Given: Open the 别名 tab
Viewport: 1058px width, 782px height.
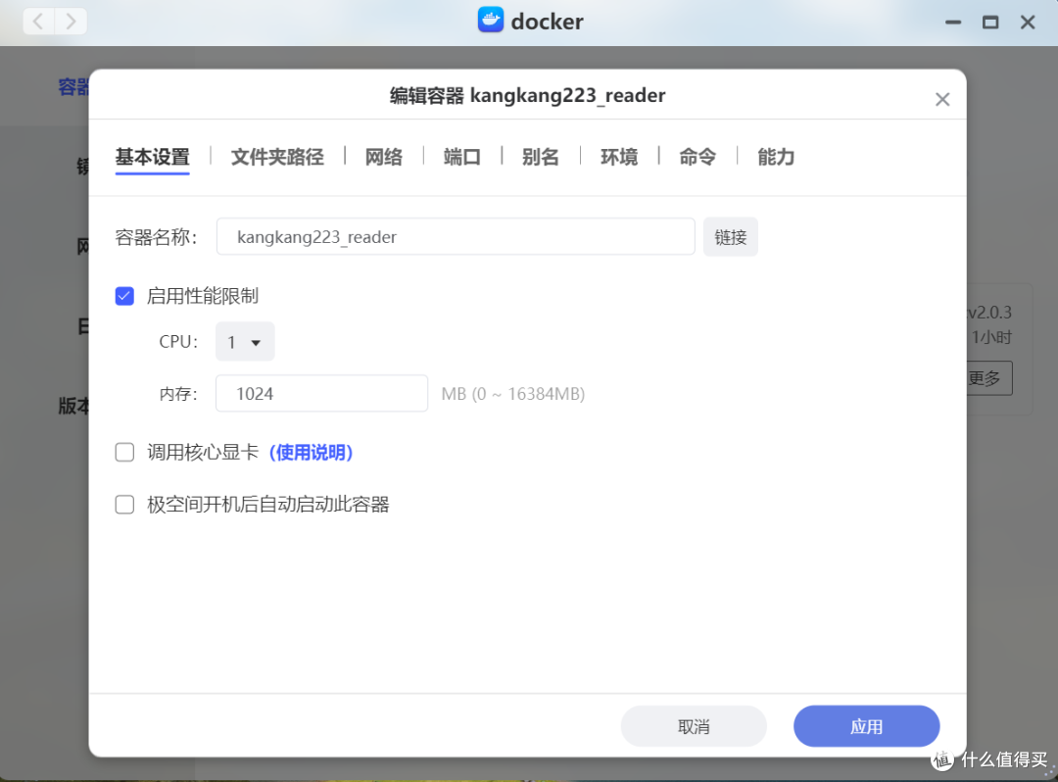Looking at the screenshot, I should click(x=541, y=157).
